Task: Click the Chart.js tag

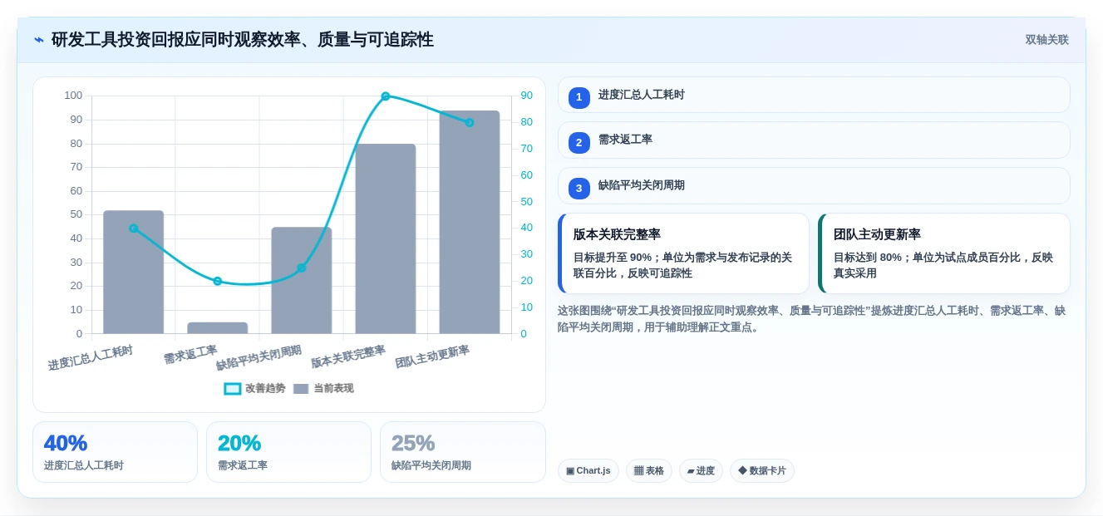Action: (588, 470)
